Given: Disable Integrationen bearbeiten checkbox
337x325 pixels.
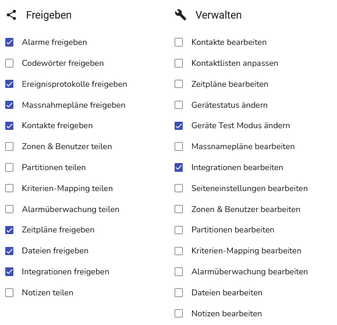Looking at the screenshot, I should (x=179, y=168).
